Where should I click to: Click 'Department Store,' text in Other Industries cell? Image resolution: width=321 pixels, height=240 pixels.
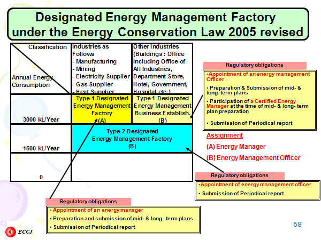[159, 76]
